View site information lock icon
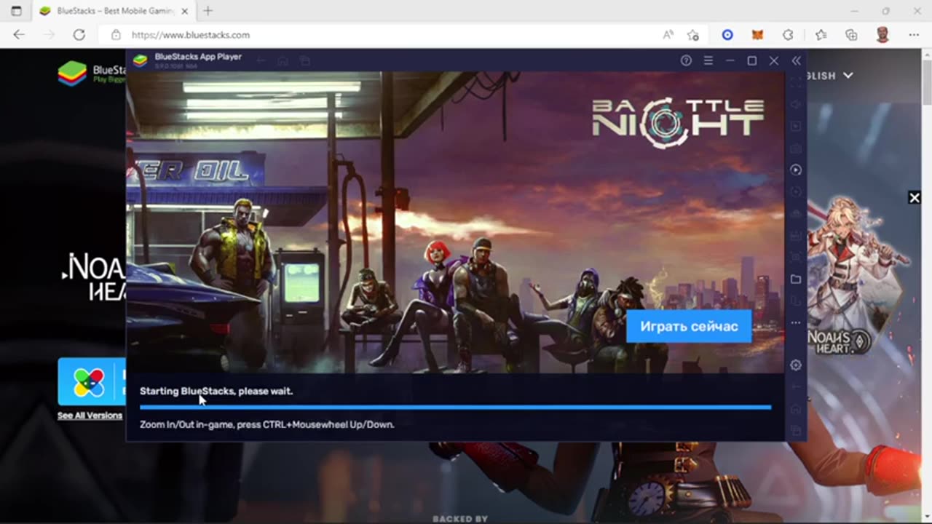Viewport: 932px width, 524px height. click(x=116, y=35)
